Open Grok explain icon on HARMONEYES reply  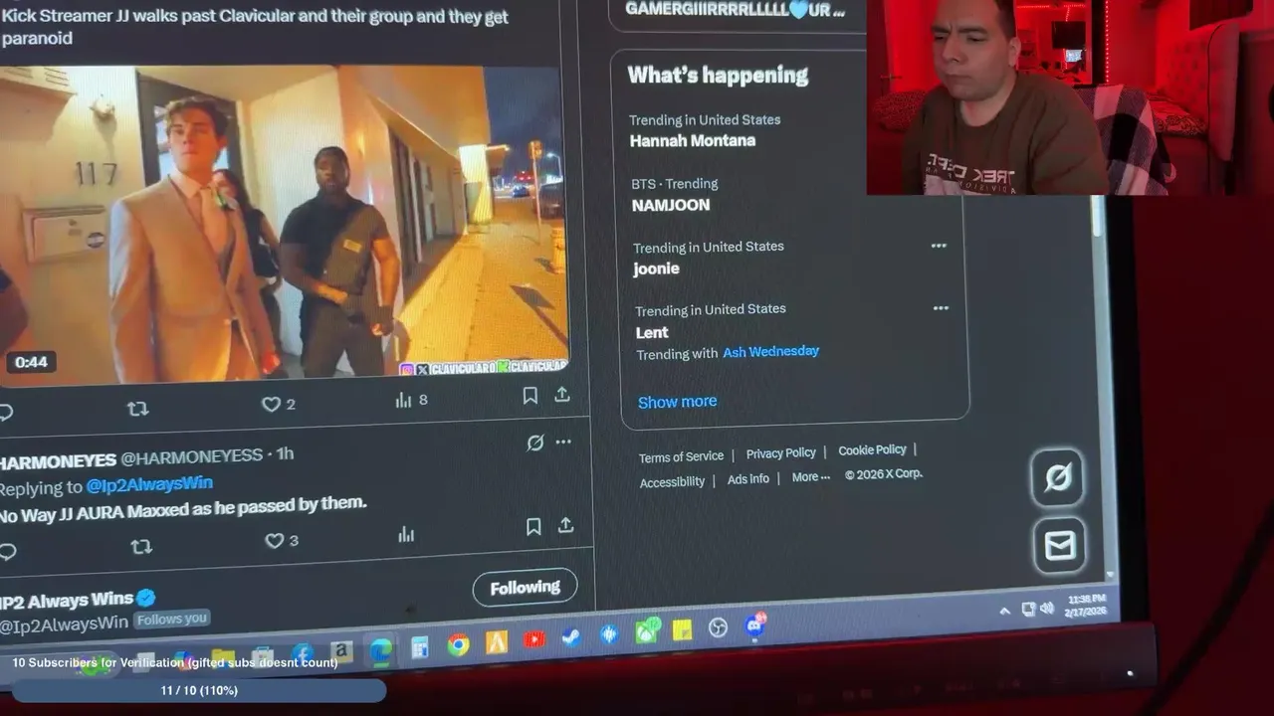click(535, 443)
